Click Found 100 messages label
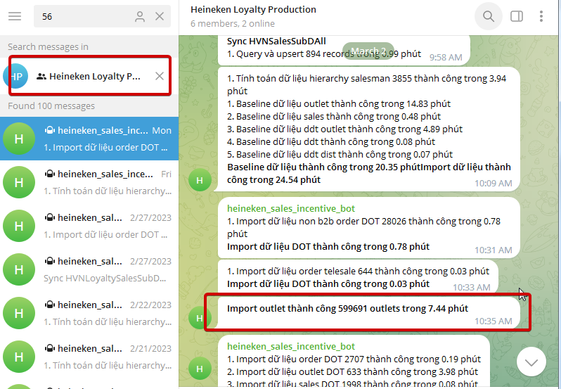This screenshot has height=389, width=561. (x=51, y=106)
